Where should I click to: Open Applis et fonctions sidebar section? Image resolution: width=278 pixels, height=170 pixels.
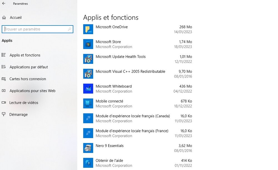[25, 55]
